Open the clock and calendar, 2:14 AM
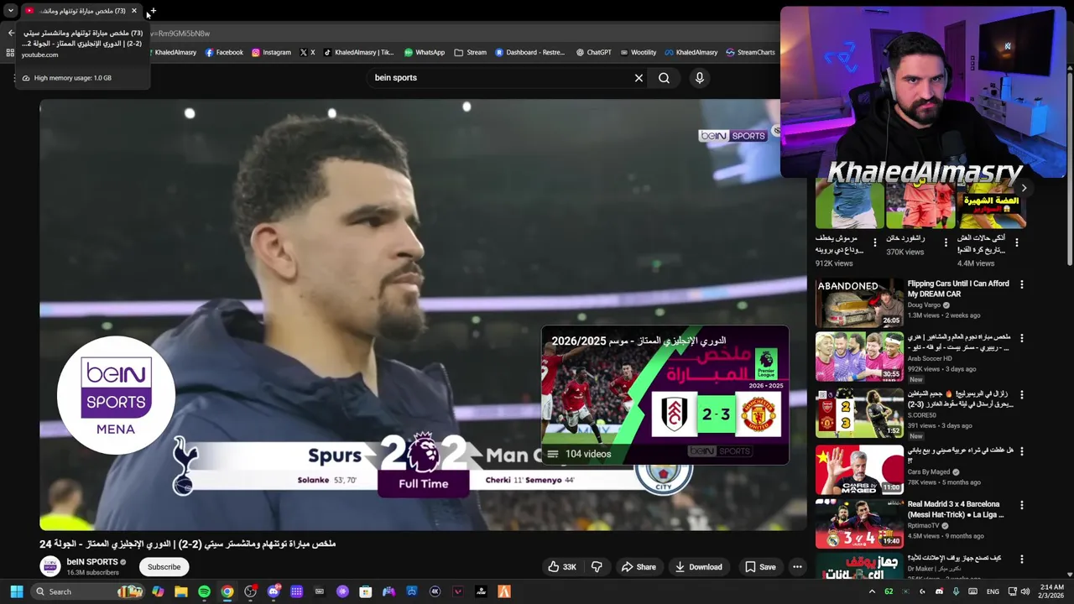This screenshot has height=604, width=1074. [x=1051, y=591]
